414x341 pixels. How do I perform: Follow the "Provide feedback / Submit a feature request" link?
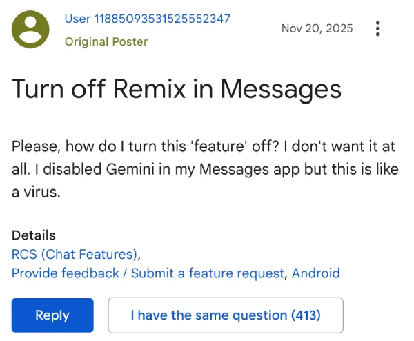click(x=148, y=273)
